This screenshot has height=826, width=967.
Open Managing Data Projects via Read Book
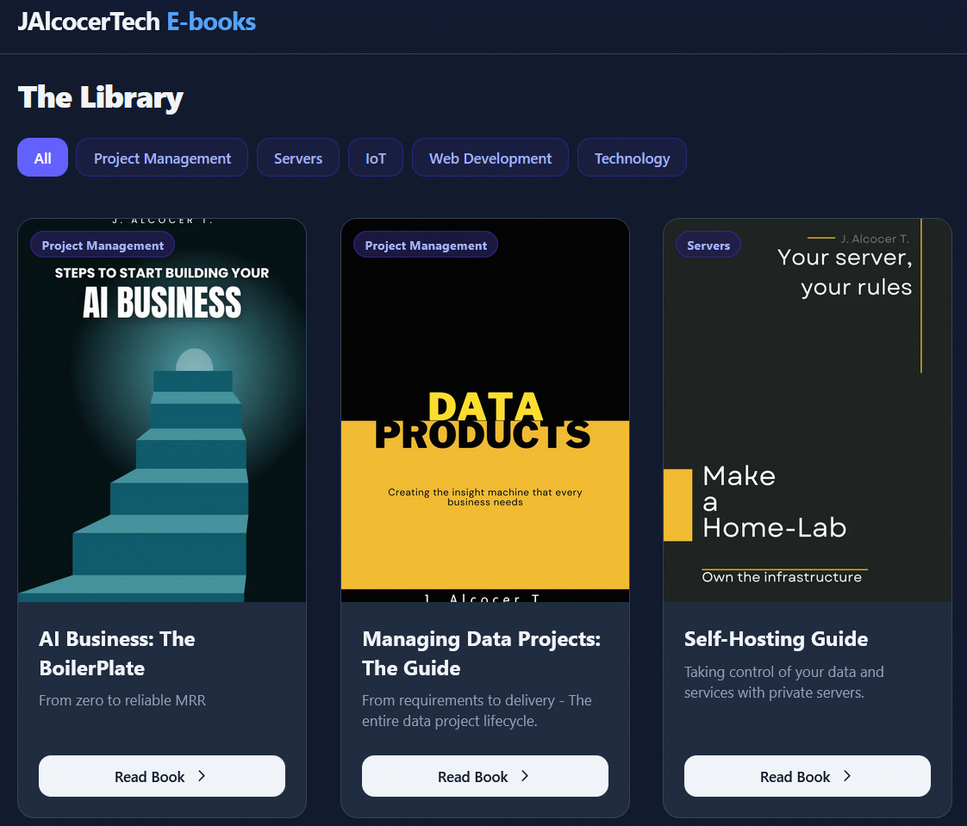(484, 775)
